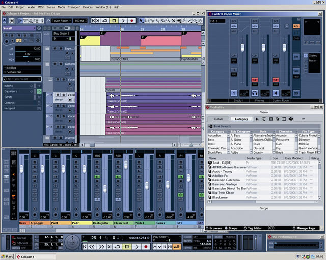Image resolution: width=326 pixels, height=260 pixels.
Task: Open the Vocal1 track name dropdown
Action: (x=19, y=28)
